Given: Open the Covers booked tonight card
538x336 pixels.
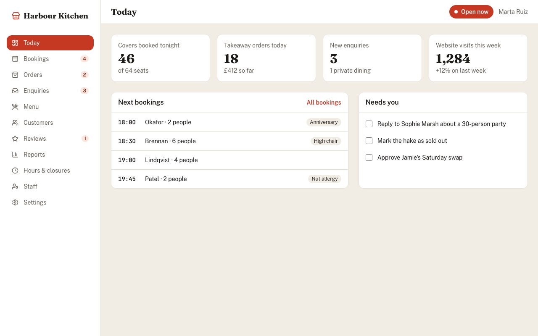Looking at the screenshot, I should (161, 58).
